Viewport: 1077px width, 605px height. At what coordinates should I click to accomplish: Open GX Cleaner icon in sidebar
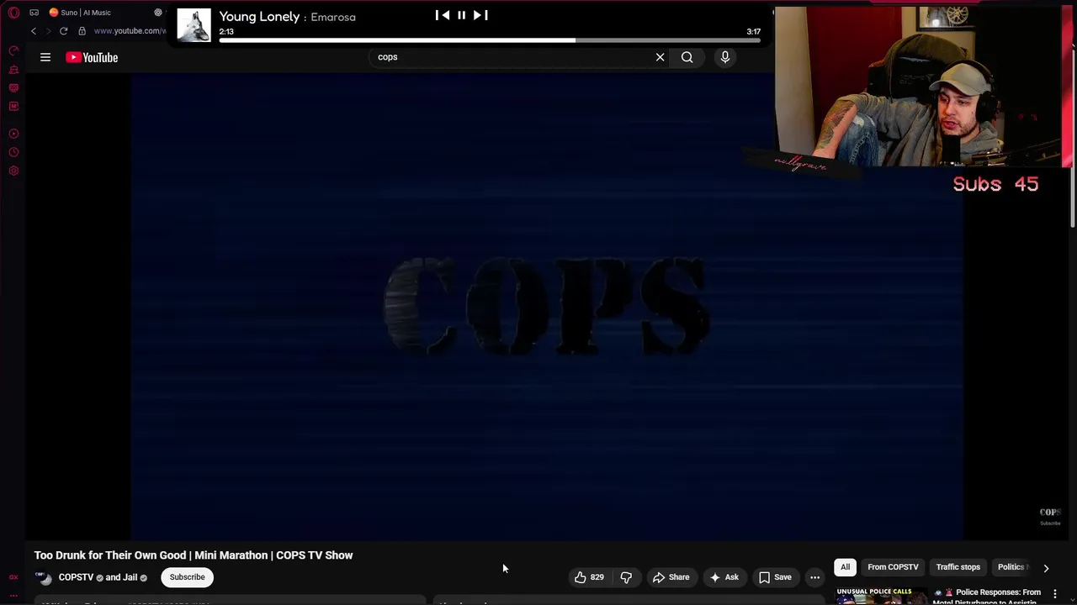tap(13, 70)
